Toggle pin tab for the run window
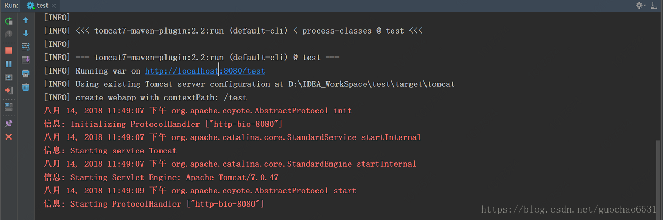This screenshot has width=663, height=220. point(9,124)
